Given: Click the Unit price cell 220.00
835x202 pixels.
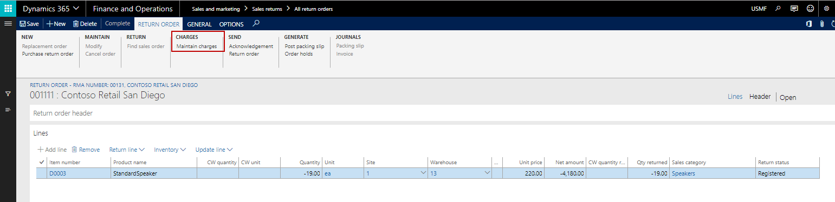Looking at the screenshot, I should click(524, 173).
